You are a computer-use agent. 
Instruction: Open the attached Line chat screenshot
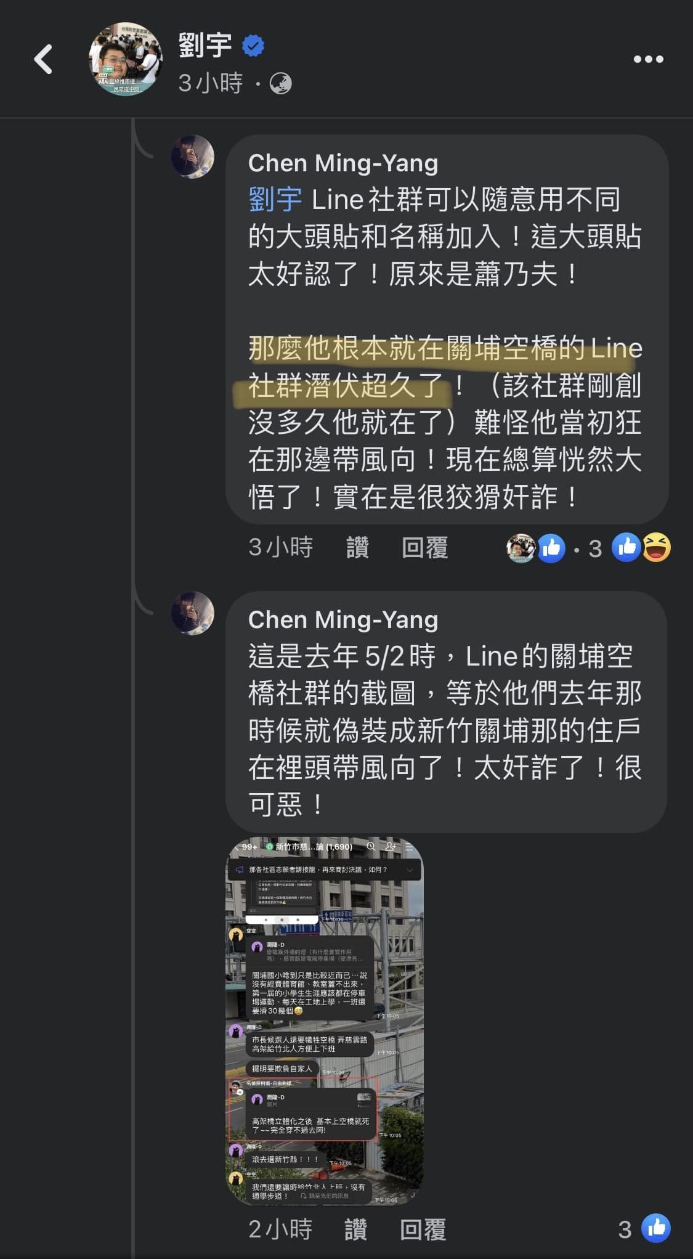pyautogui.click(x=325, y=1021)
